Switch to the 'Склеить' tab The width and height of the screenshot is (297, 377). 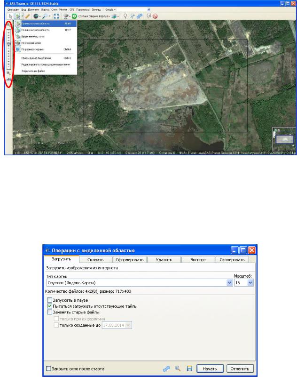coord(95,260)
